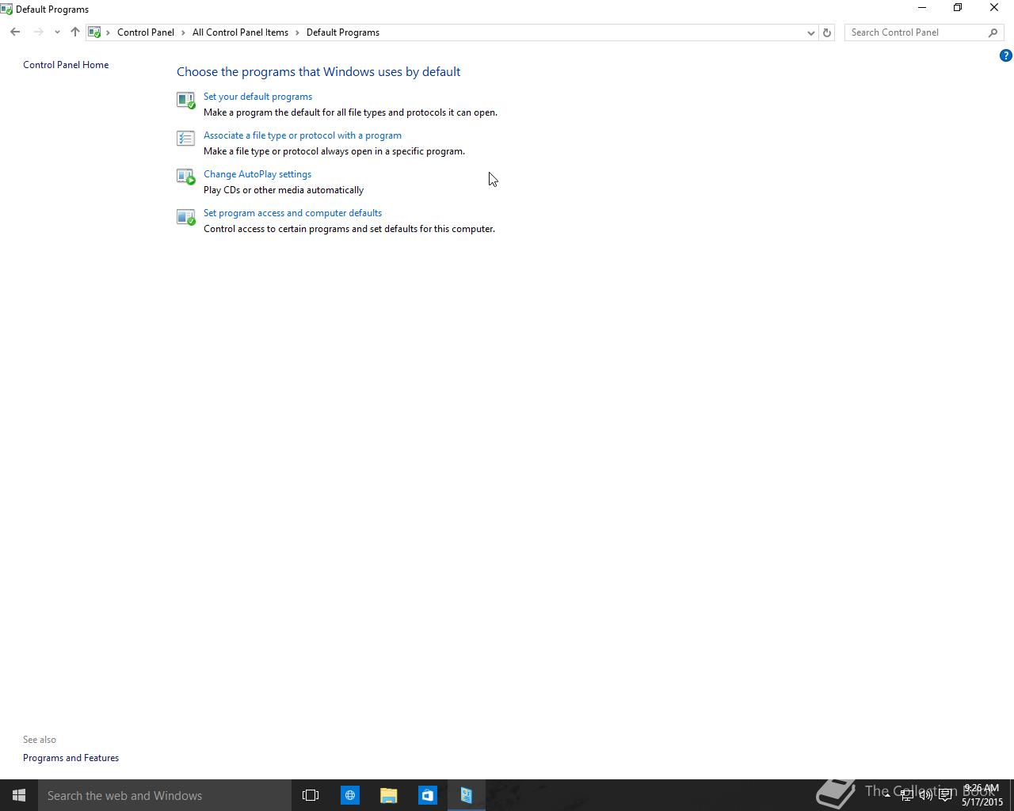Minimize the Default Programs window
The width and height of the screenshot is (1014, 811).
[921, 8]
